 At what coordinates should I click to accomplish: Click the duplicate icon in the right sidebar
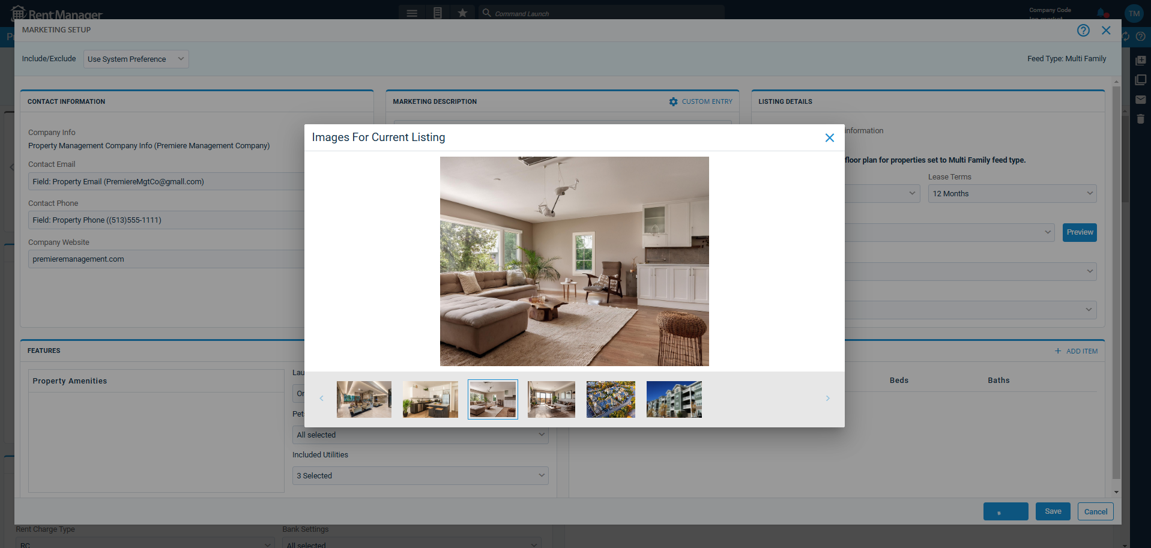(1140, 79)
